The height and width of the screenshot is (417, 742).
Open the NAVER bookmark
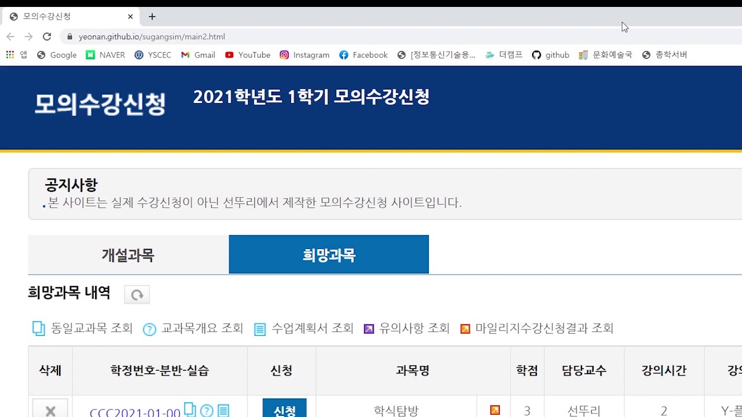click(x=106, y=55)
